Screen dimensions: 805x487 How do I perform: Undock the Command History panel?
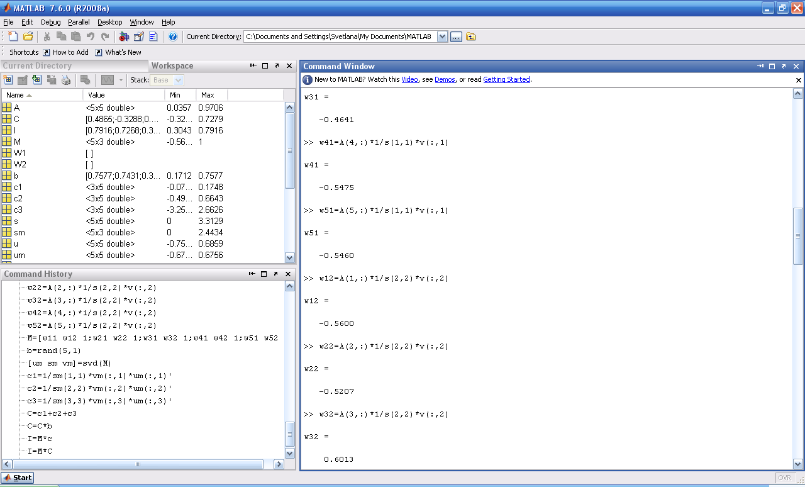[x=277, y=274]
